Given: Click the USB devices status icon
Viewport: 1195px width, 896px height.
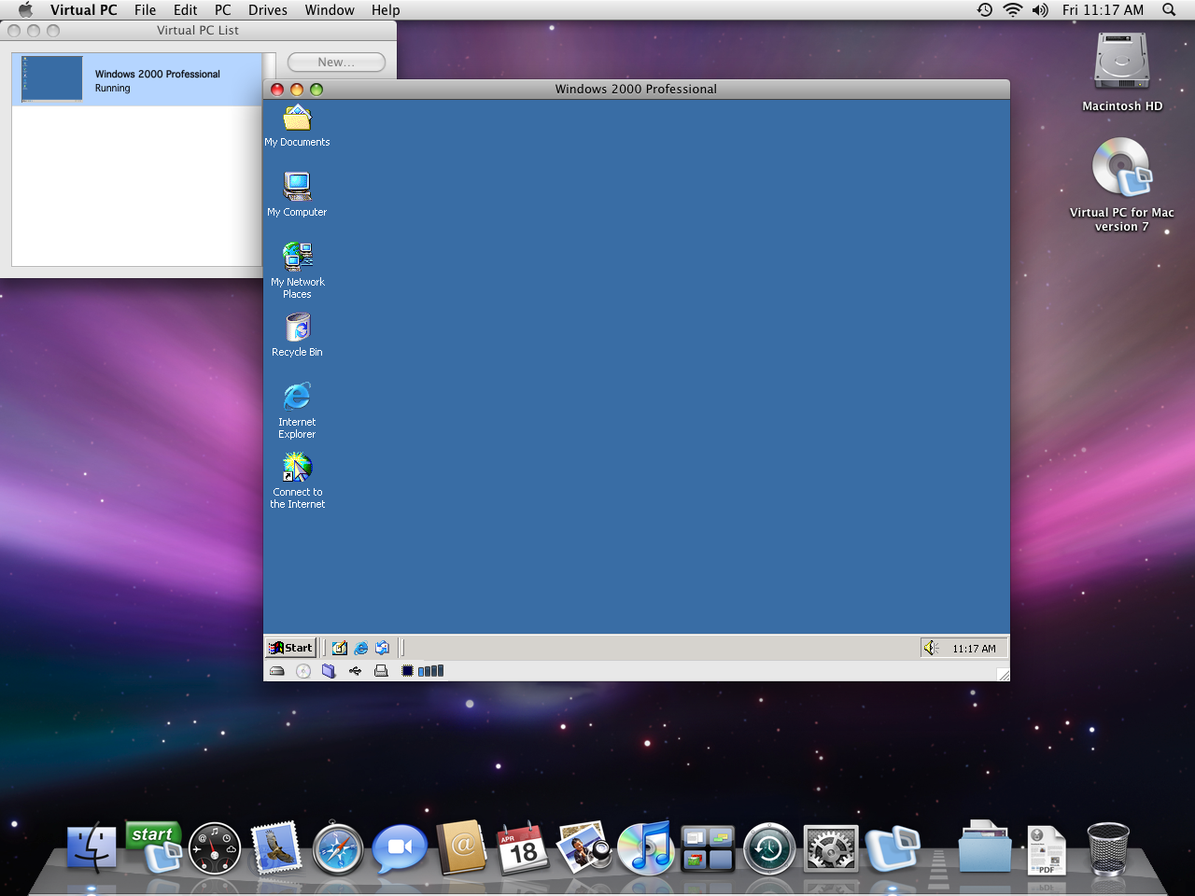Looking at the screenshot, I should 355,671.
